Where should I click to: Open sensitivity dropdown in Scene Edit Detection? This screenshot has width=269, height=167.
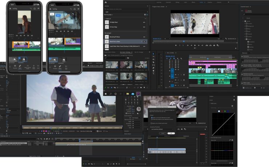[162, 129]
